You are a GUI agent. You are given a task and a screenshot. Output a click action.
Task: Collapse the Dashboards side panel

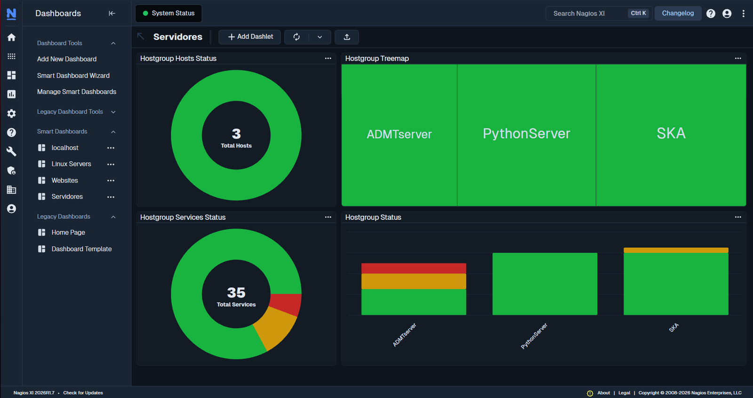[112, 13]
